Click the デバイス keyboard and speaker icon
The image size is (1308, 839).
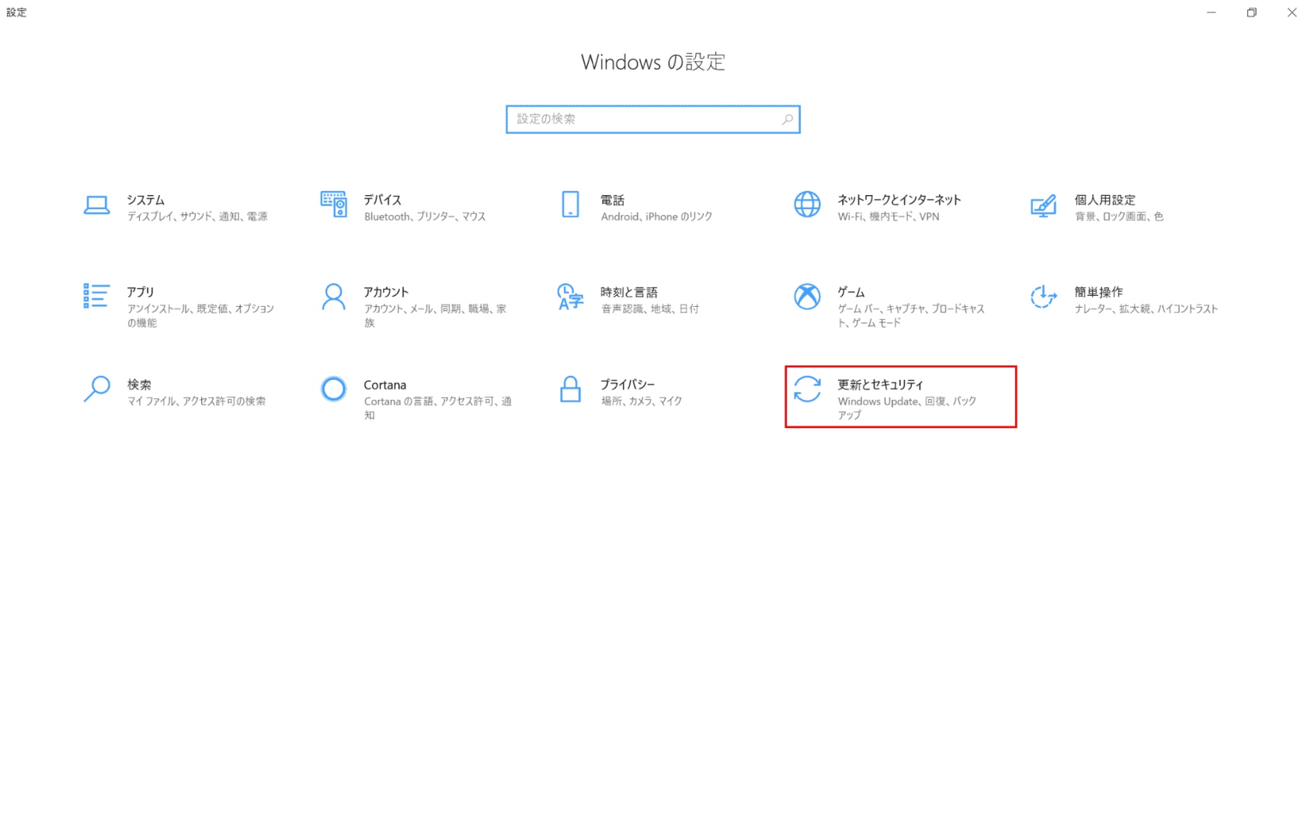[334, 204]
